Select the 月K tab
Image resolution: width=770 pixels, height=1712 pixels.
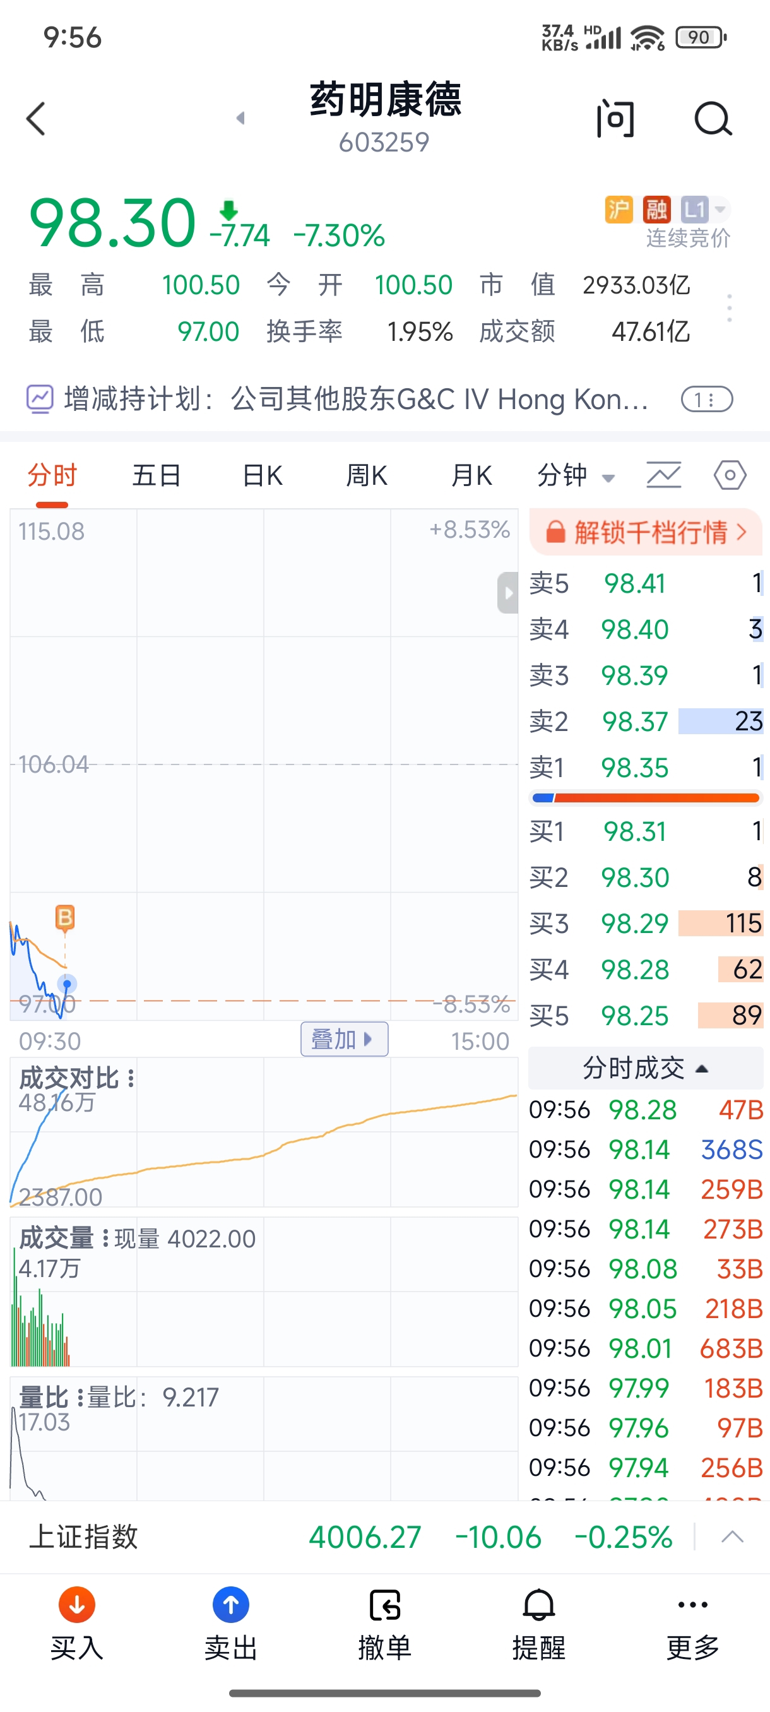pyautogui.click(x=471, y=476)
